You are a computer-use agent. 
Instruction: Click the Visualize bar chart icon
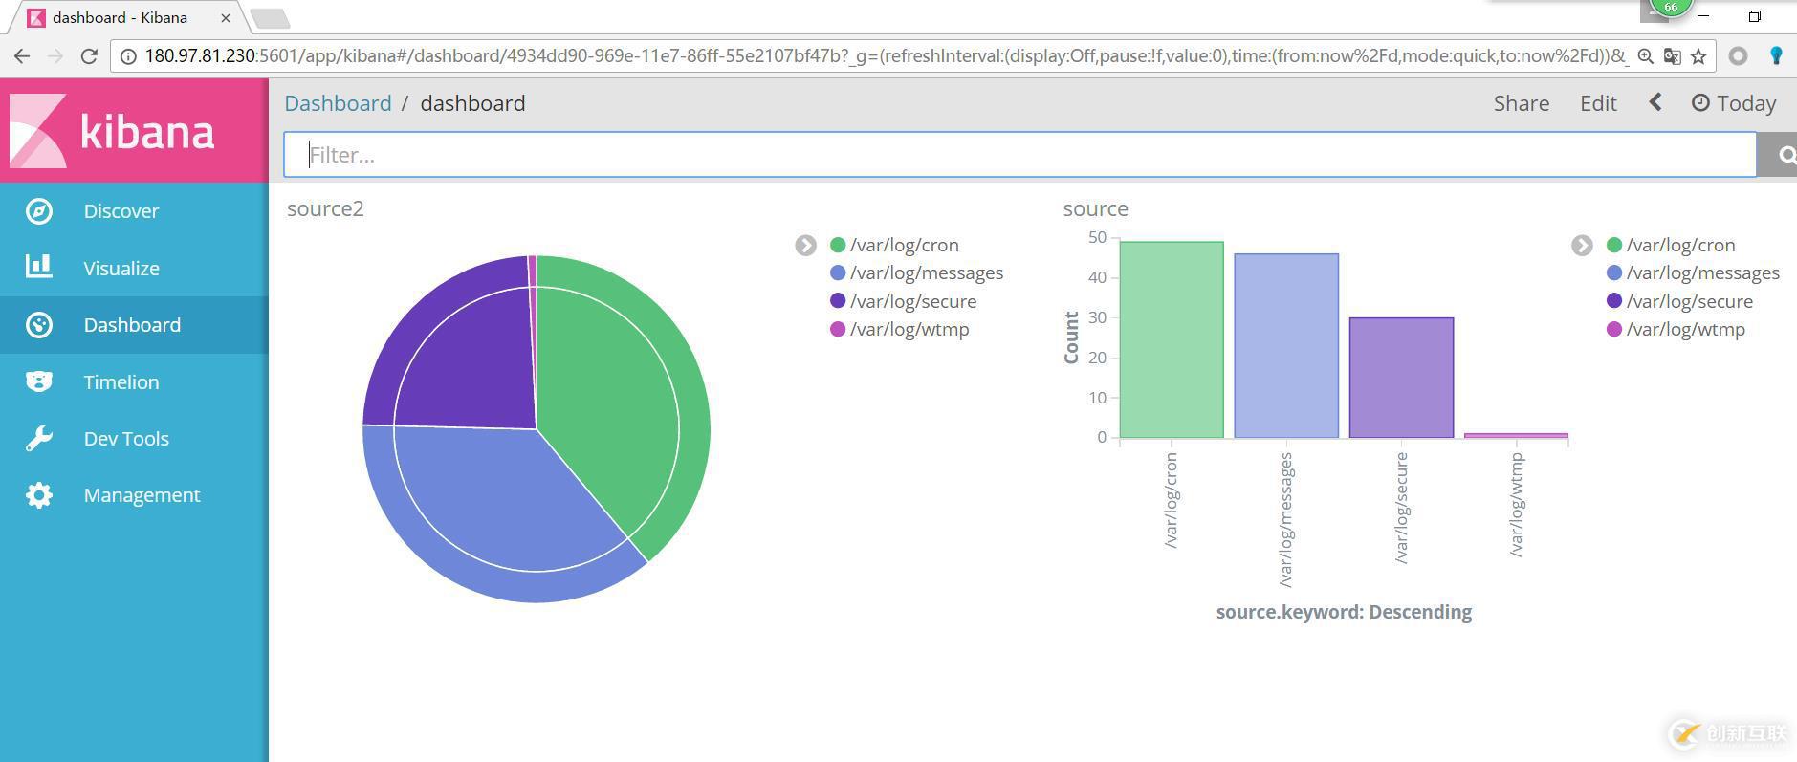pyautogui.click(x=39, y=268)
